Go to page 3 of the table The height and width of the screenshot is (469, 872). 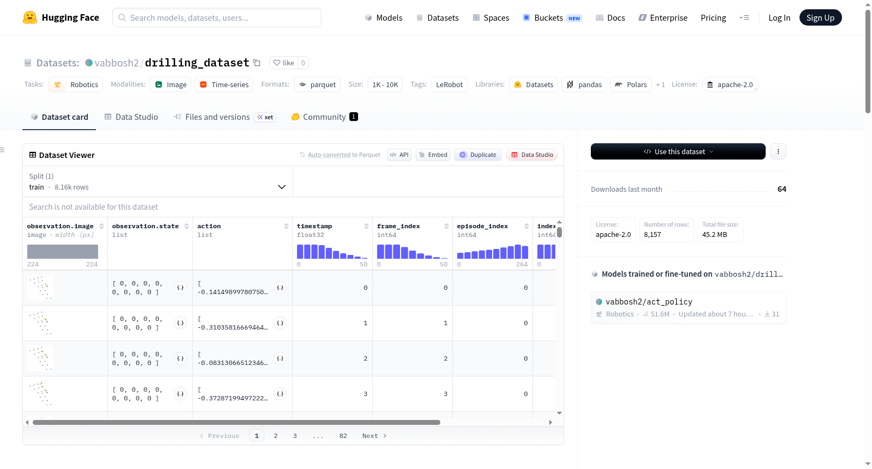point(295,436)
